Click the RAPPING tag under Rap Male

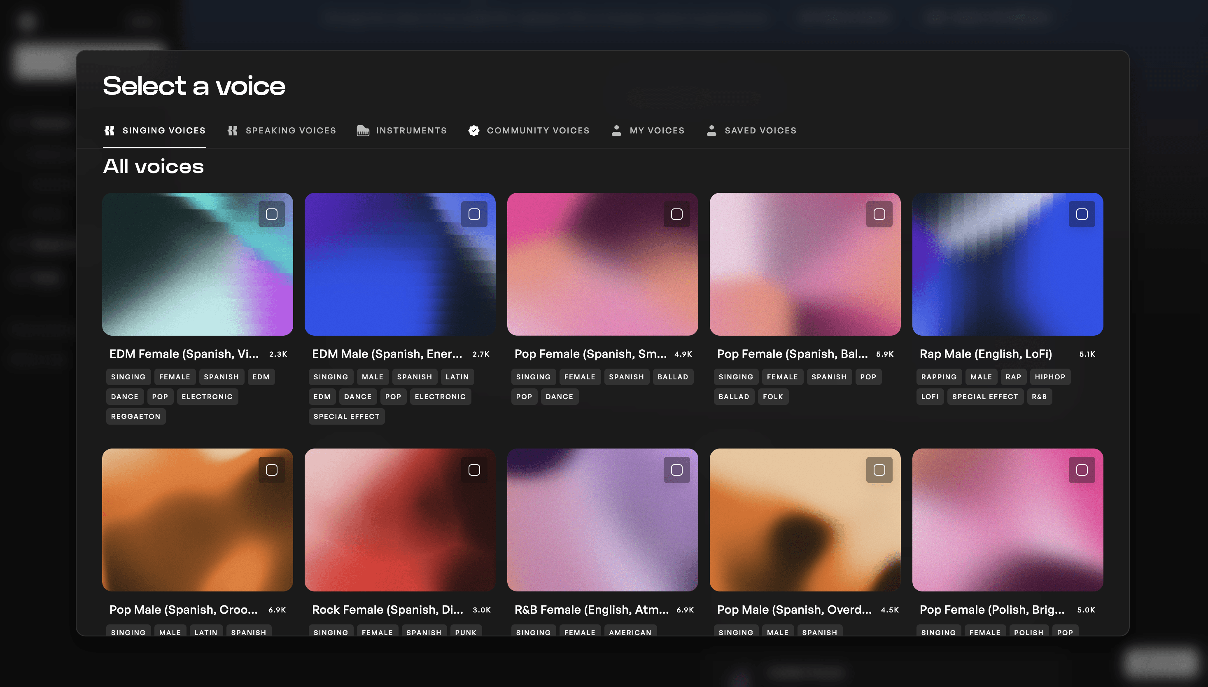click(x=939, y=377)
